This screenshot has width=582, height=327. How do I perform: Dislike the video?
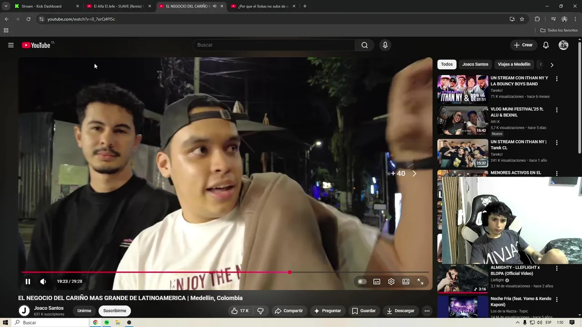pyautogui.click(x=261, y=311)
